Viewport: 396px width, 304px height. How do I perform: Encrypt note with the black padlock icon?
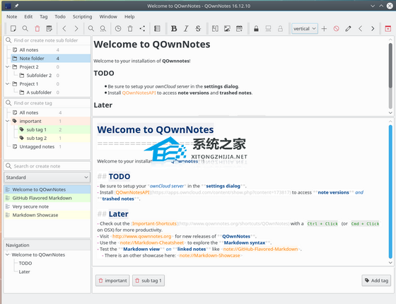pyautogui.click(x=256, y=28)
